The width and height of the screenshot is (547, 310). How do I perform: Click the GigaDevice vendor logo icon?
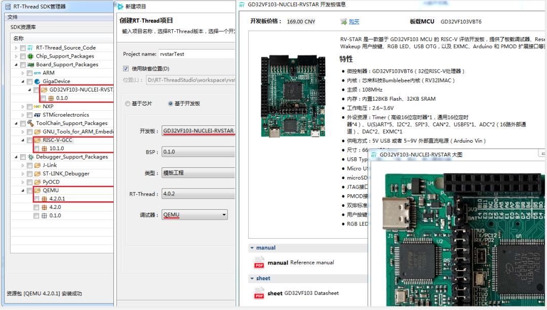click(x=37, y=81)
